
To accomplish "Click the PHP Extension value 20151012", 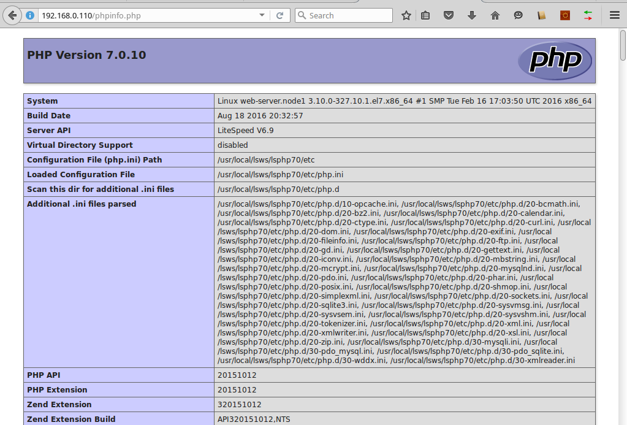I will pos(237,390).
